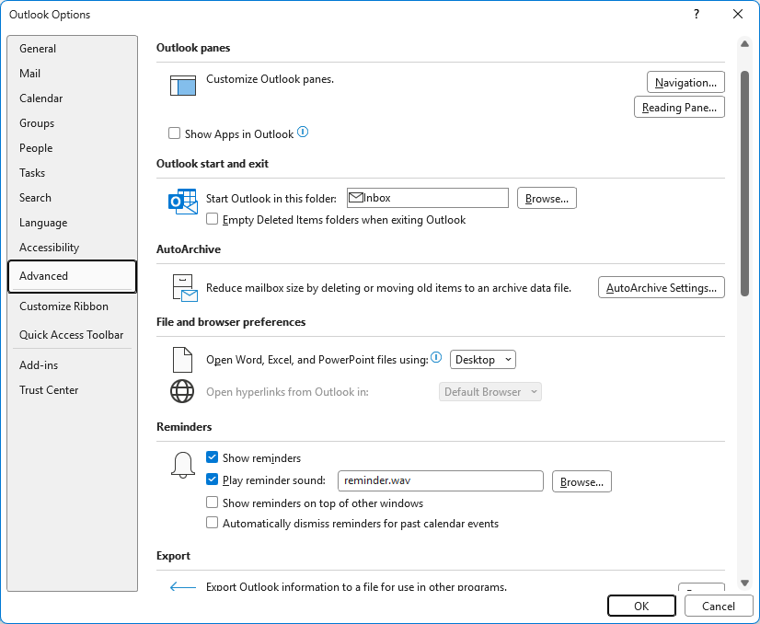The width and height of the screenshot is (760, 624).
Task: Click the scrollbar down arrow
Action: [x=744, y=583]
